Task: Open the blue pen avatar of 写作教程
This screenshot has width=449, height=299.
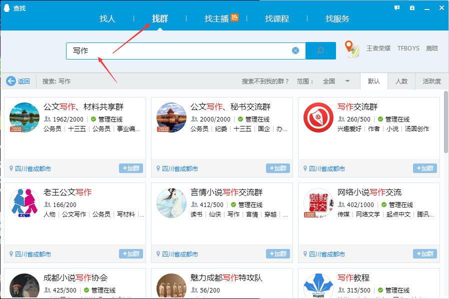Action: [318, 286]
